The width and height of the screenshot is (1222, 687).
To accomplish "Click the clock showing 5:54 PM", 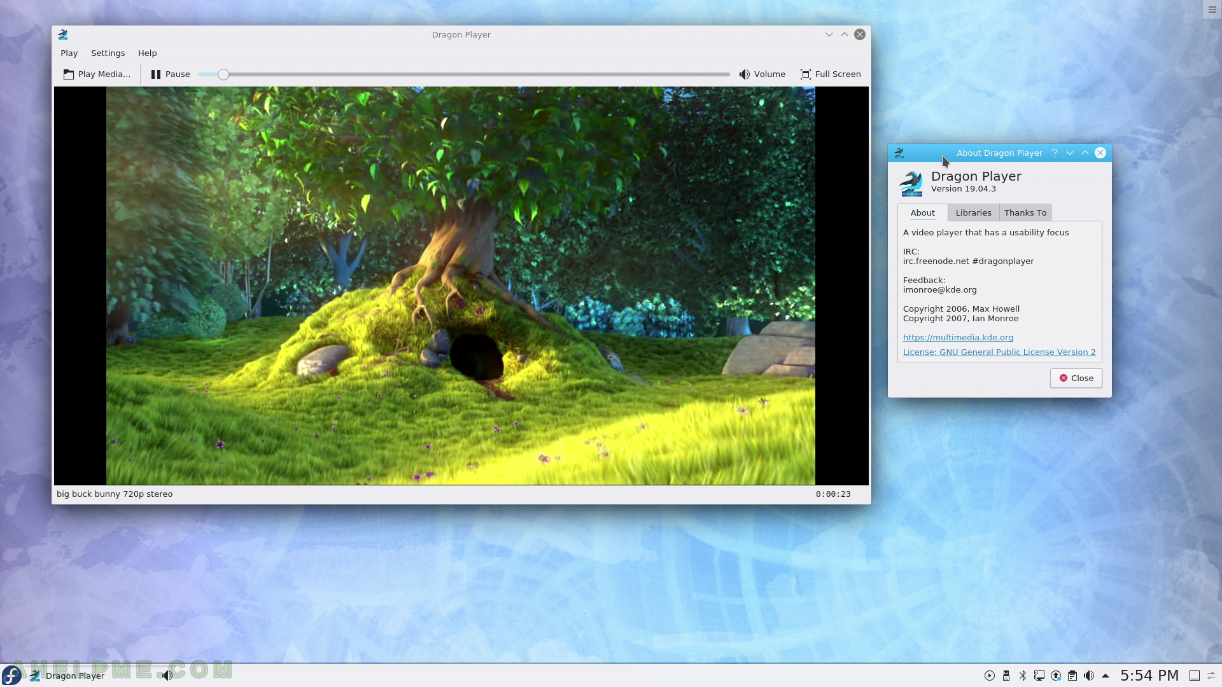I will [1149, 676].
